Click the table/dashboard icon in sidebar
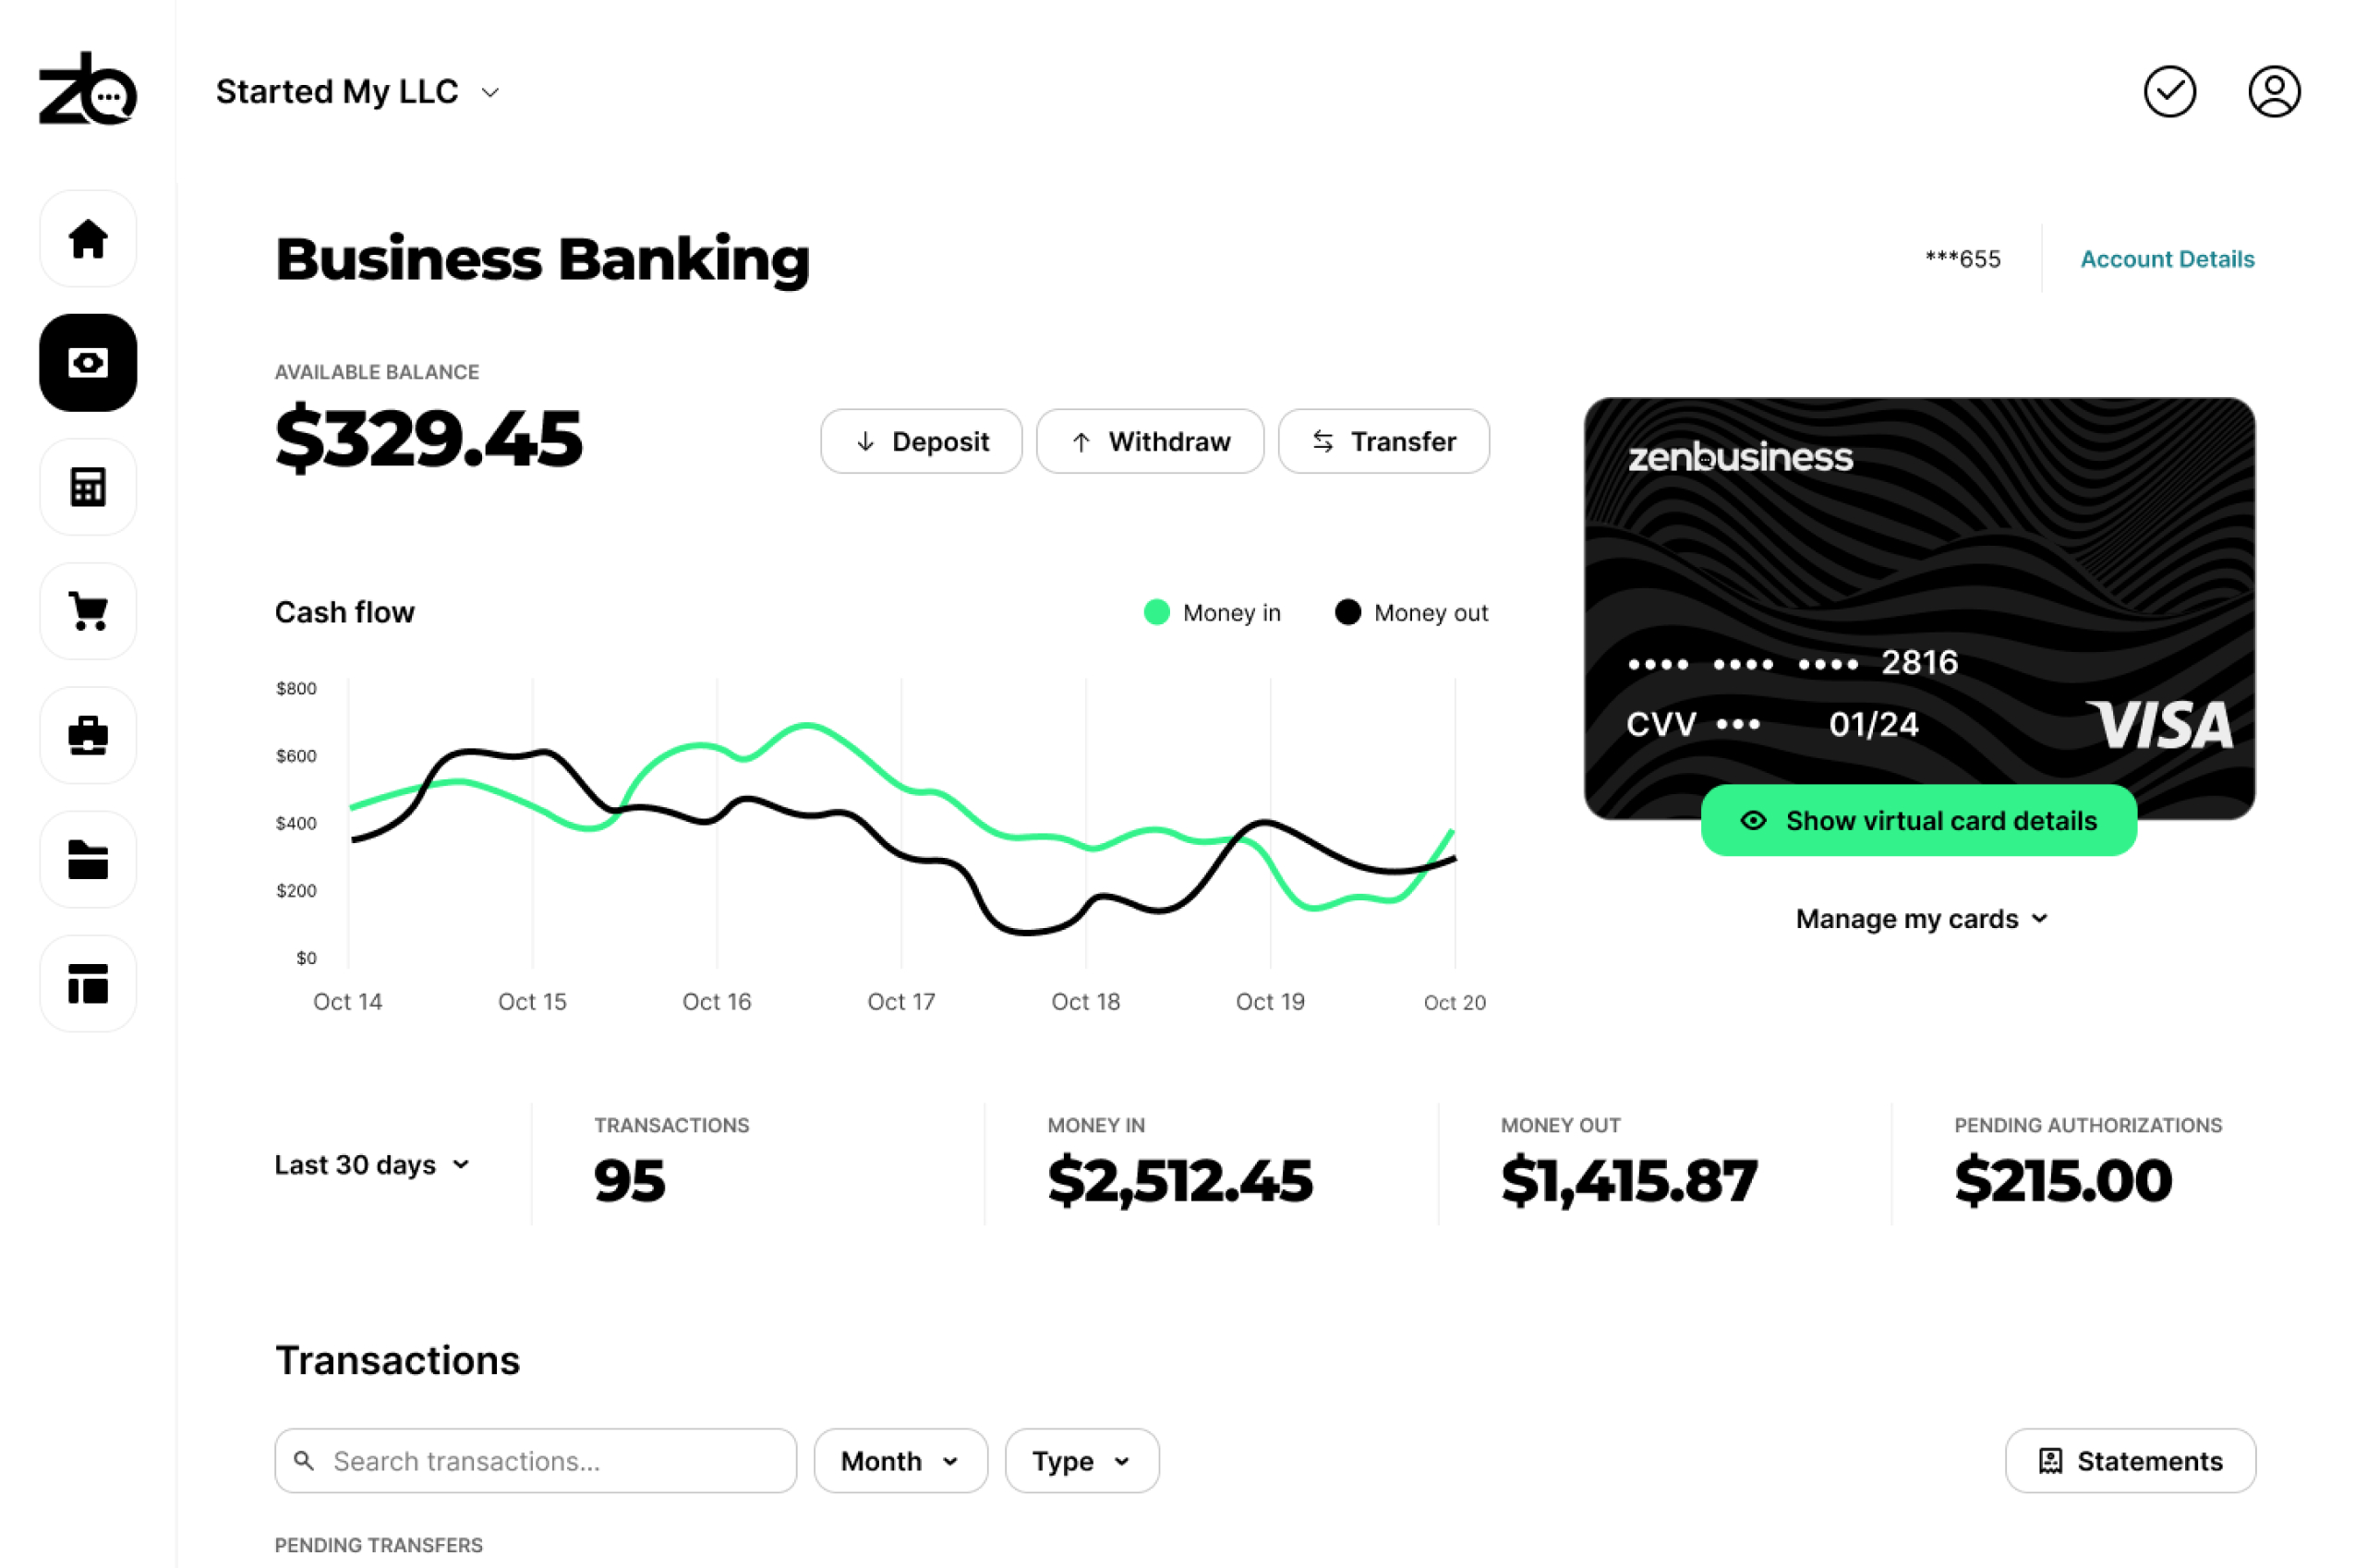The image size is (2355, 1568). tap(88, 982)
